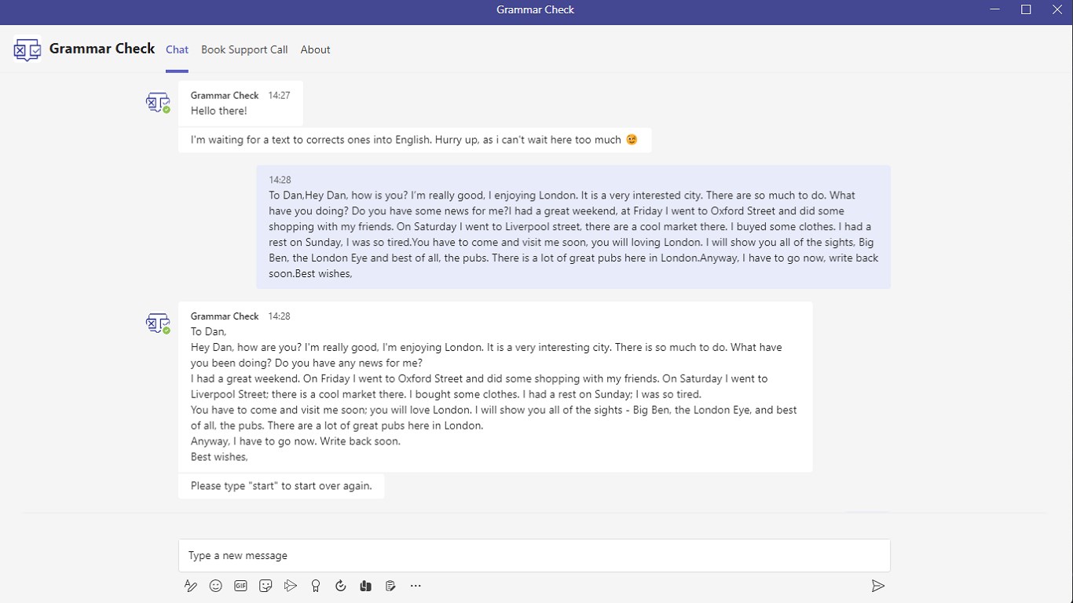
Task: Click the 'I'm waiting for a text' message
Action: click(415, 140)
